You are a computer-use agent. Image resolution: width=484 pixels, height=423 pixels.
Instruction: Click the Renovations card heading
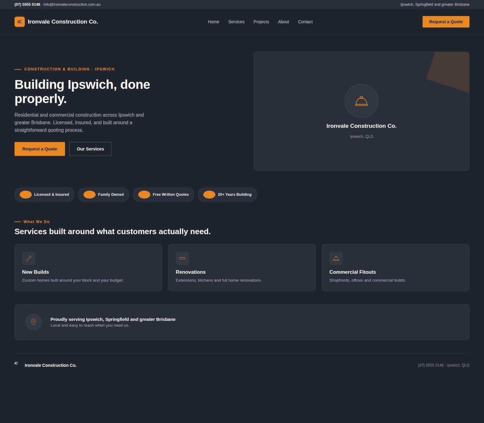coord(191,272)
